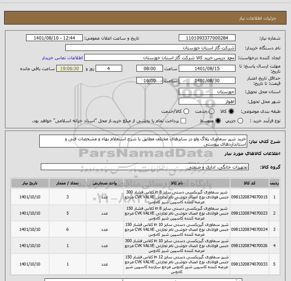Click the تاریخ نیاز column header
This screenshot has height=281, width=291.
point(30,183)
